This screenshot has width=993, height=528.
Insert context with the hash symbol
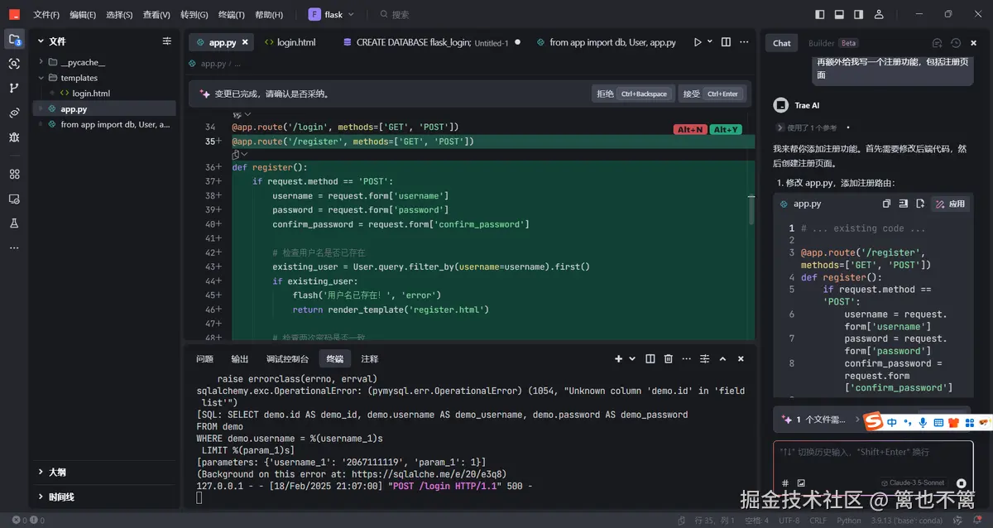point(785,482)
